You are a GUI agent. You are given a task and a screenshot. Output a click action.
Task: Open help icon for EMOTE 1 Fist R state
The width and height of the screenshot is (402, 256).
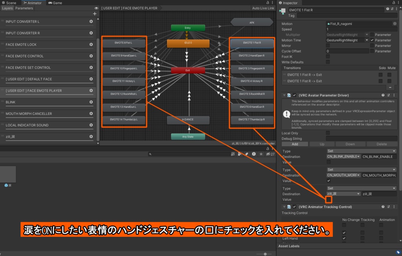pos(387,9)
